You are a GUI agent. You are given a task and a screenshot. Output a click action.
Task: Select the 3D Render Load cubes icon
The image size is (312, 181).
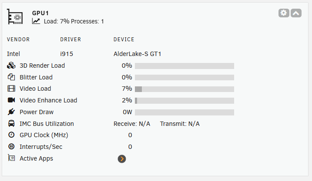(x=11, y=66)
